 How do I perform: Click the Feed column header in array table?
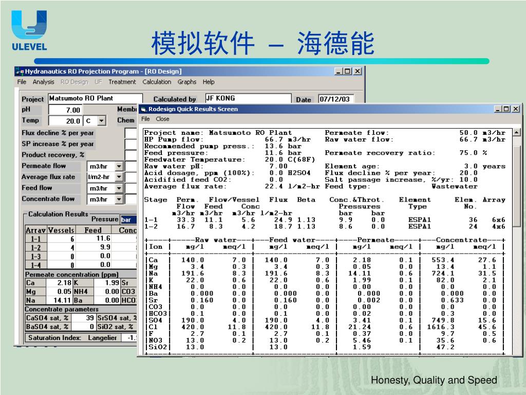coord(93,230)
